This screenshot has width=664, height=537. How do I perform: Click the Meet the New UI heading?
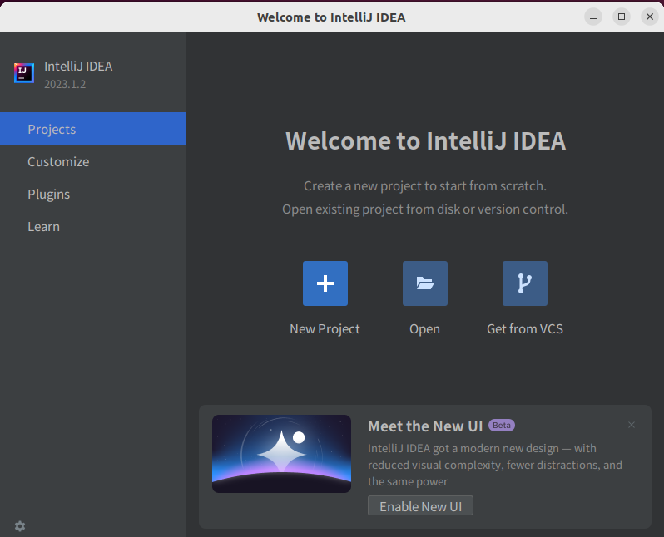[x=425, y=426]
